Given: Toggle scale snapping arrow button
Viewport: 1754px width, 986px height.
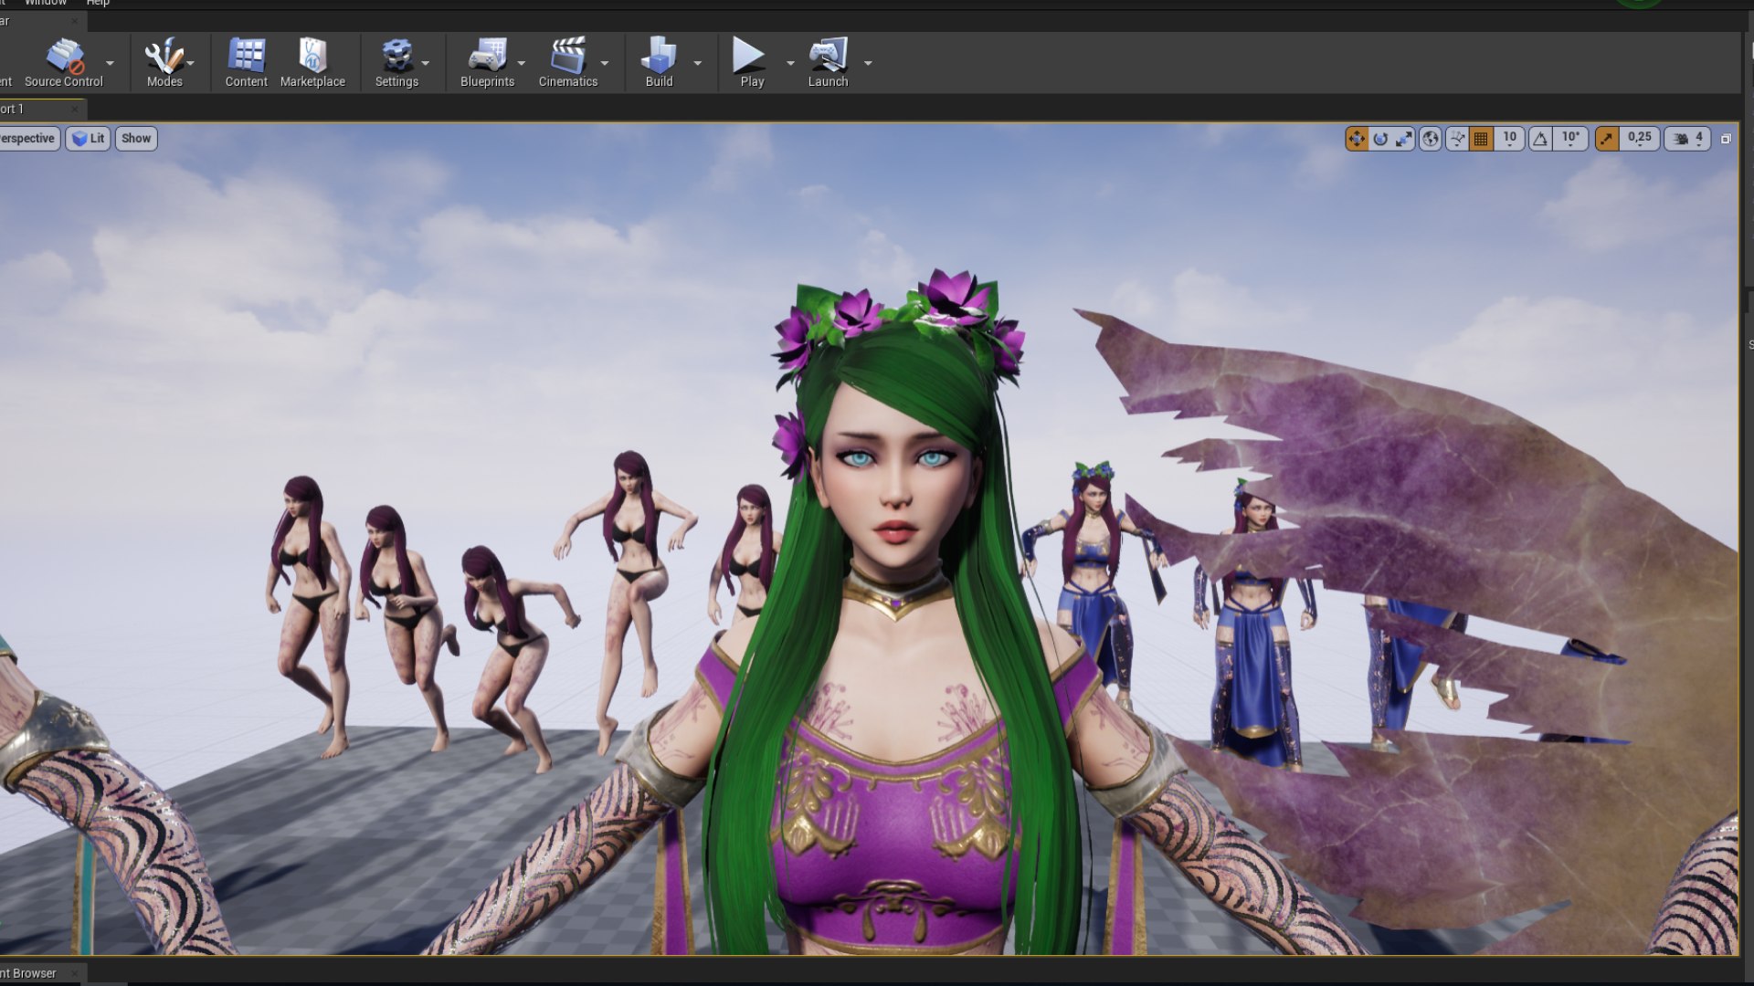Looking at the screenshot, I should [1606, 139].
